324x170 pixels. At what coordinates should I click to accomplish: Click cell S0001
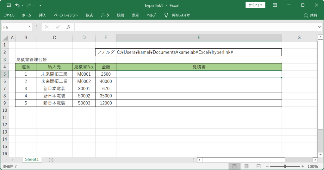click(x=84, y=89)
